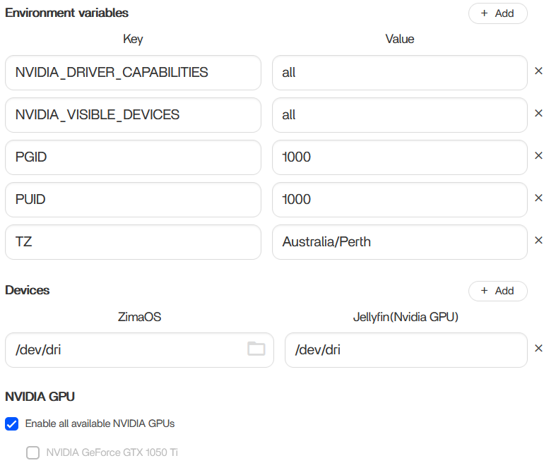Screen dimensions: 549x475
Task: Remove the PGID environment variable
Action: click(x=538, y=156)
